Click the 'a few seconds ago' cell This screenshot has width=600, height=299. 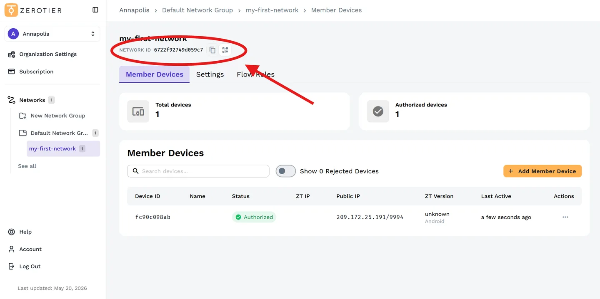pos(506,217)
